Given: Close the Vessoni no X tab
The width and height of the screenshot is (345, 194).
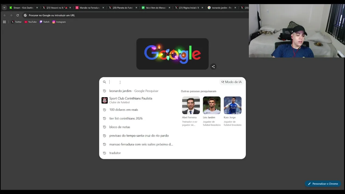Looking at the screenshot, I should (x=70, y=8).
